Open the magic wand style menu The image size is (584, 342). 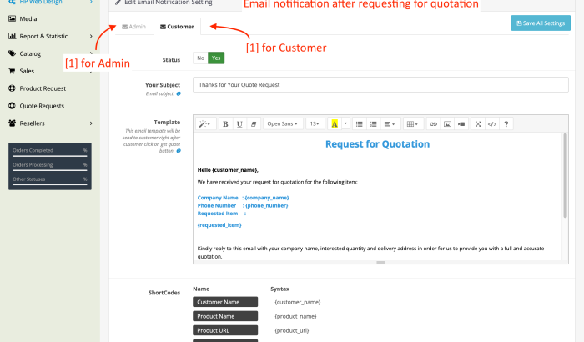pyautogui.click(x=205, y=124)
